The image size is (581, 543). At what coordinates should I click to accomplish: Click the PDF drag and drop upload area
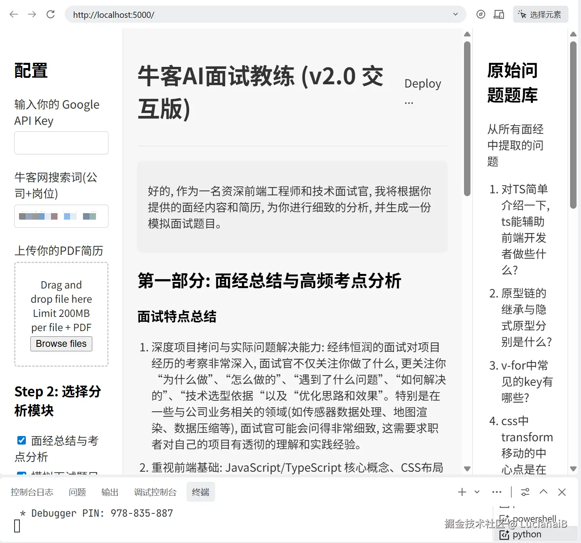pos(61,314)
